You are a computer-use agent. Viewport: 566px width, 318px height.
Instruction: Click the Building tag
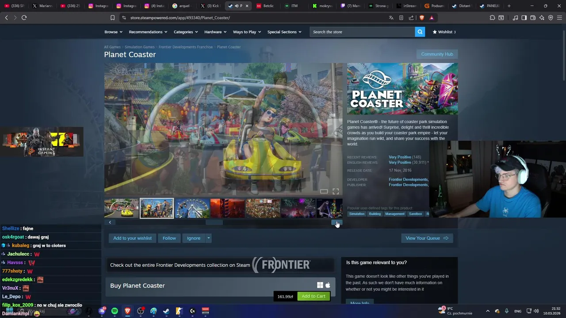(x=375, y=214)
